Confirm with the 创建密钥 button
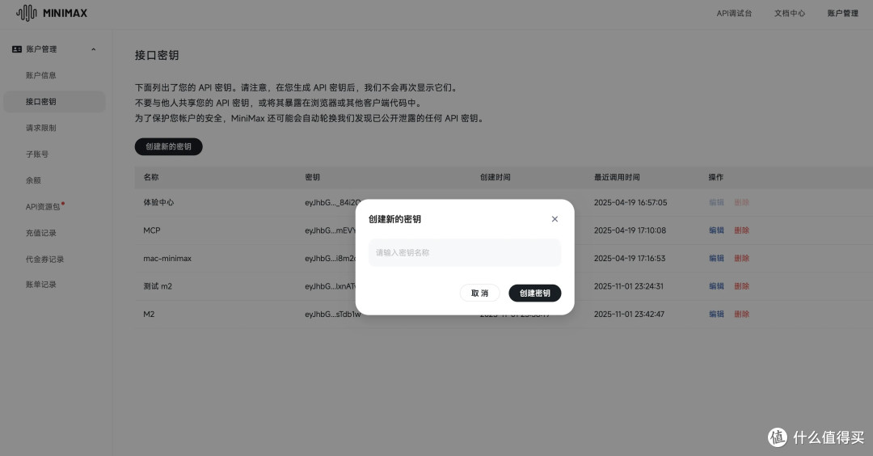This screenshot has height=456, width=873. 535,293
